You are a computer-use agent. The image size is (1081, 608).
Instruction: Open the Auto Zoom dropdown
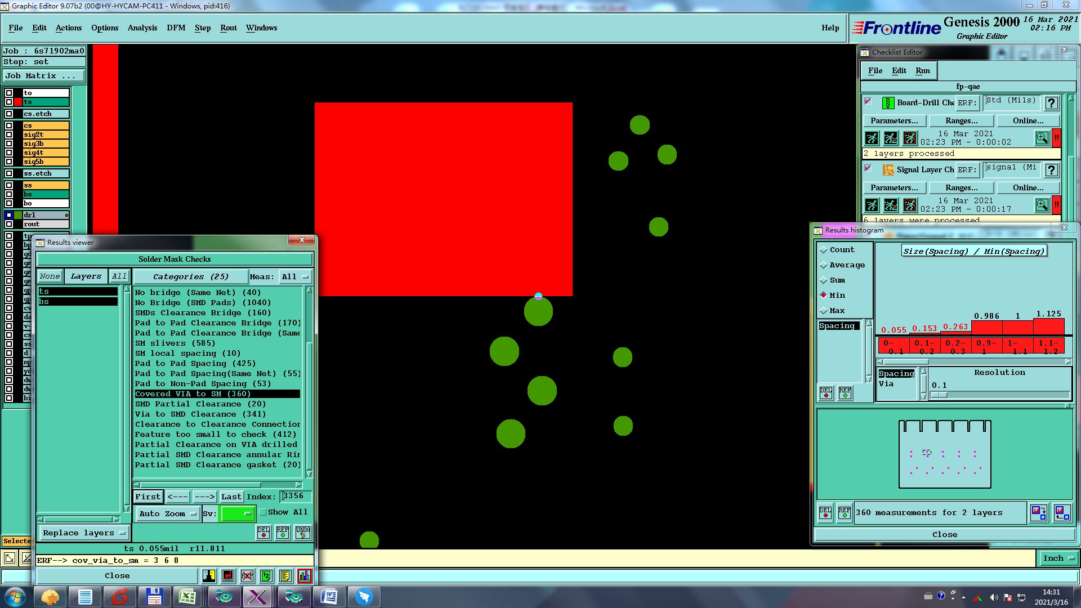pyautogui.click(x=168, y=513)
